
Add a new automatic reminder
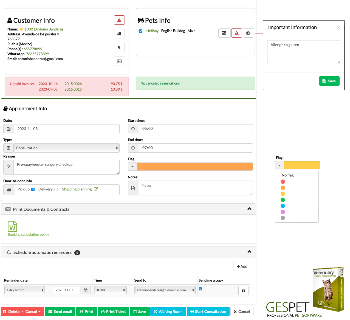[242, 266]
